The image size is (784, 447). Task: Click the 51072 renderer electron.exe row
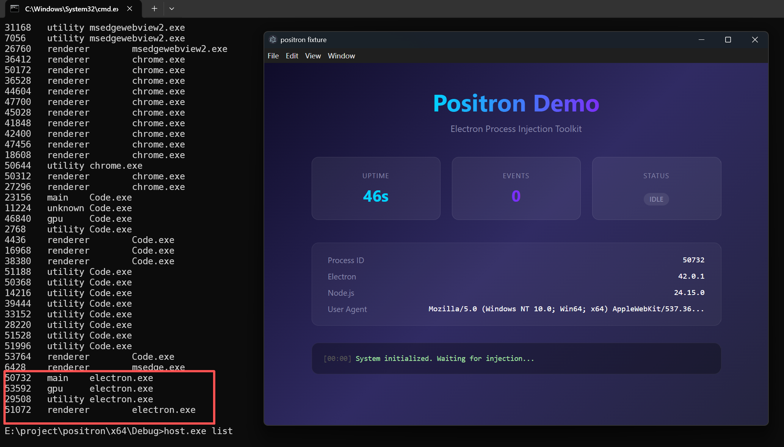pos(100,410)
